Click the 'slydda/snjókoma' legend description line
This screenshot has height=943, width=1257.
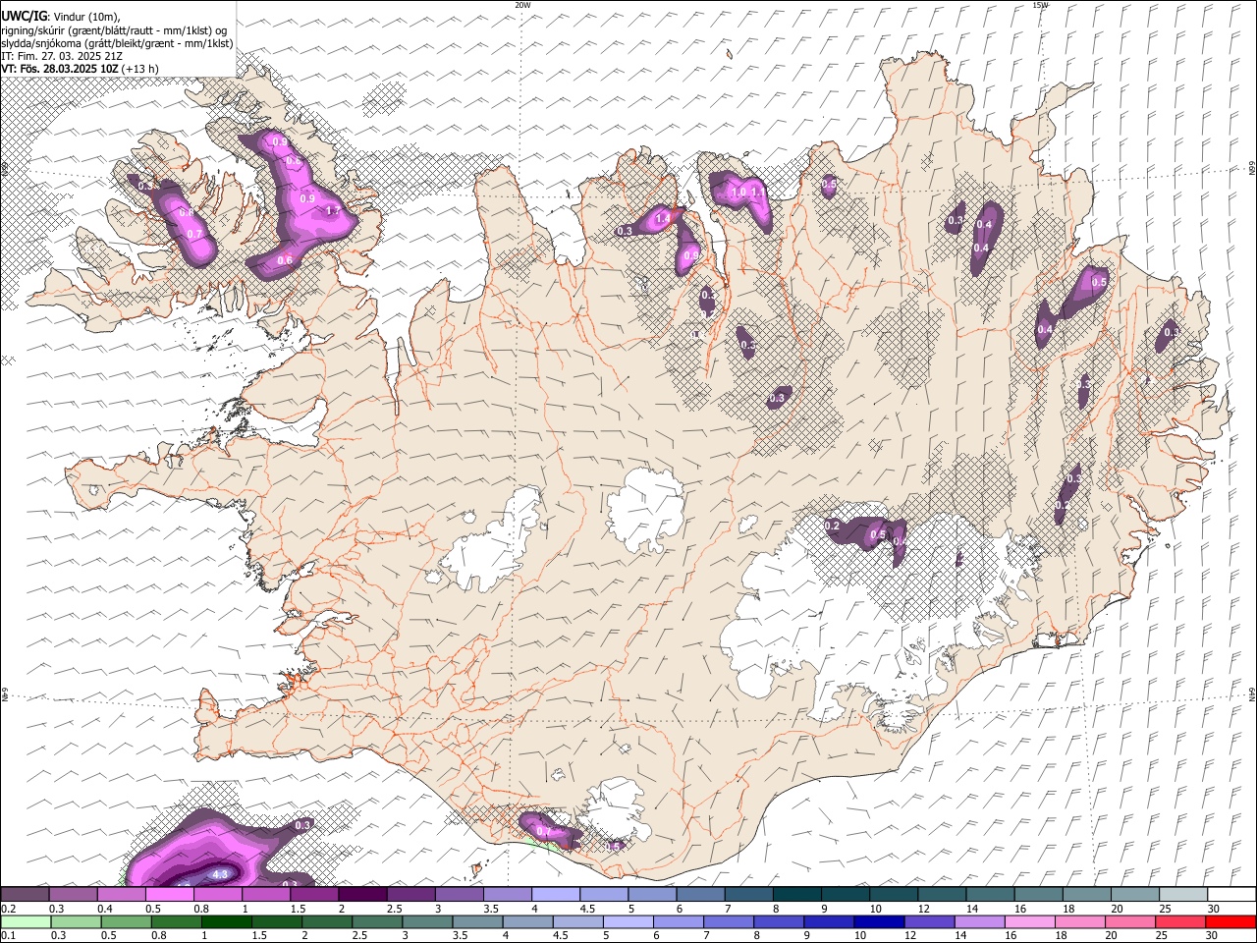(x=117, y=43)
